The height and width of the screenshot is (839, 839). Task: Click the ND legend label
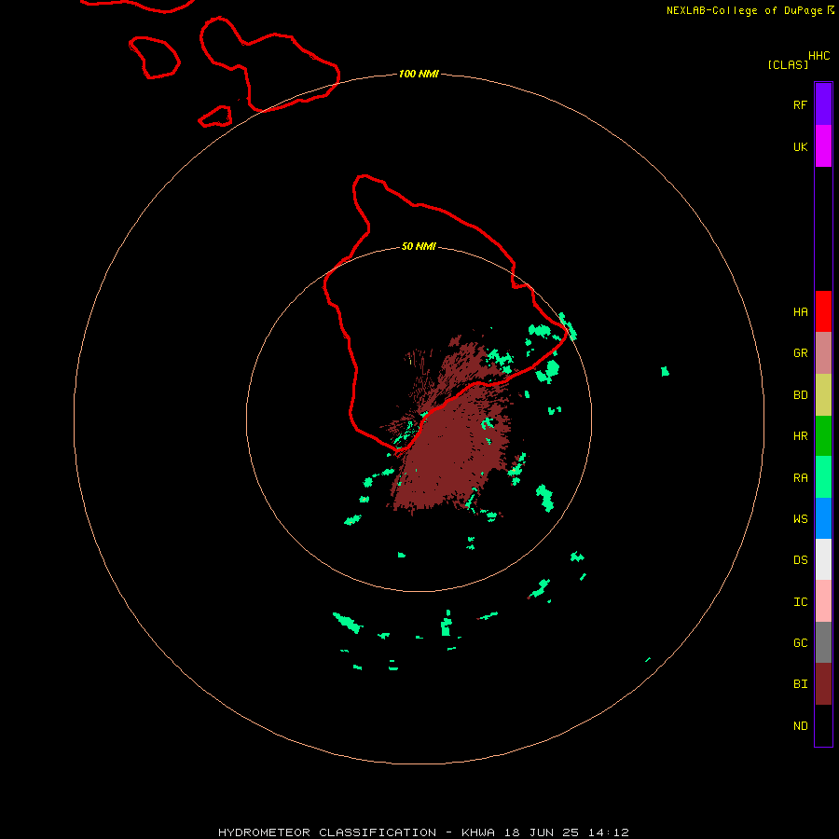800,726
